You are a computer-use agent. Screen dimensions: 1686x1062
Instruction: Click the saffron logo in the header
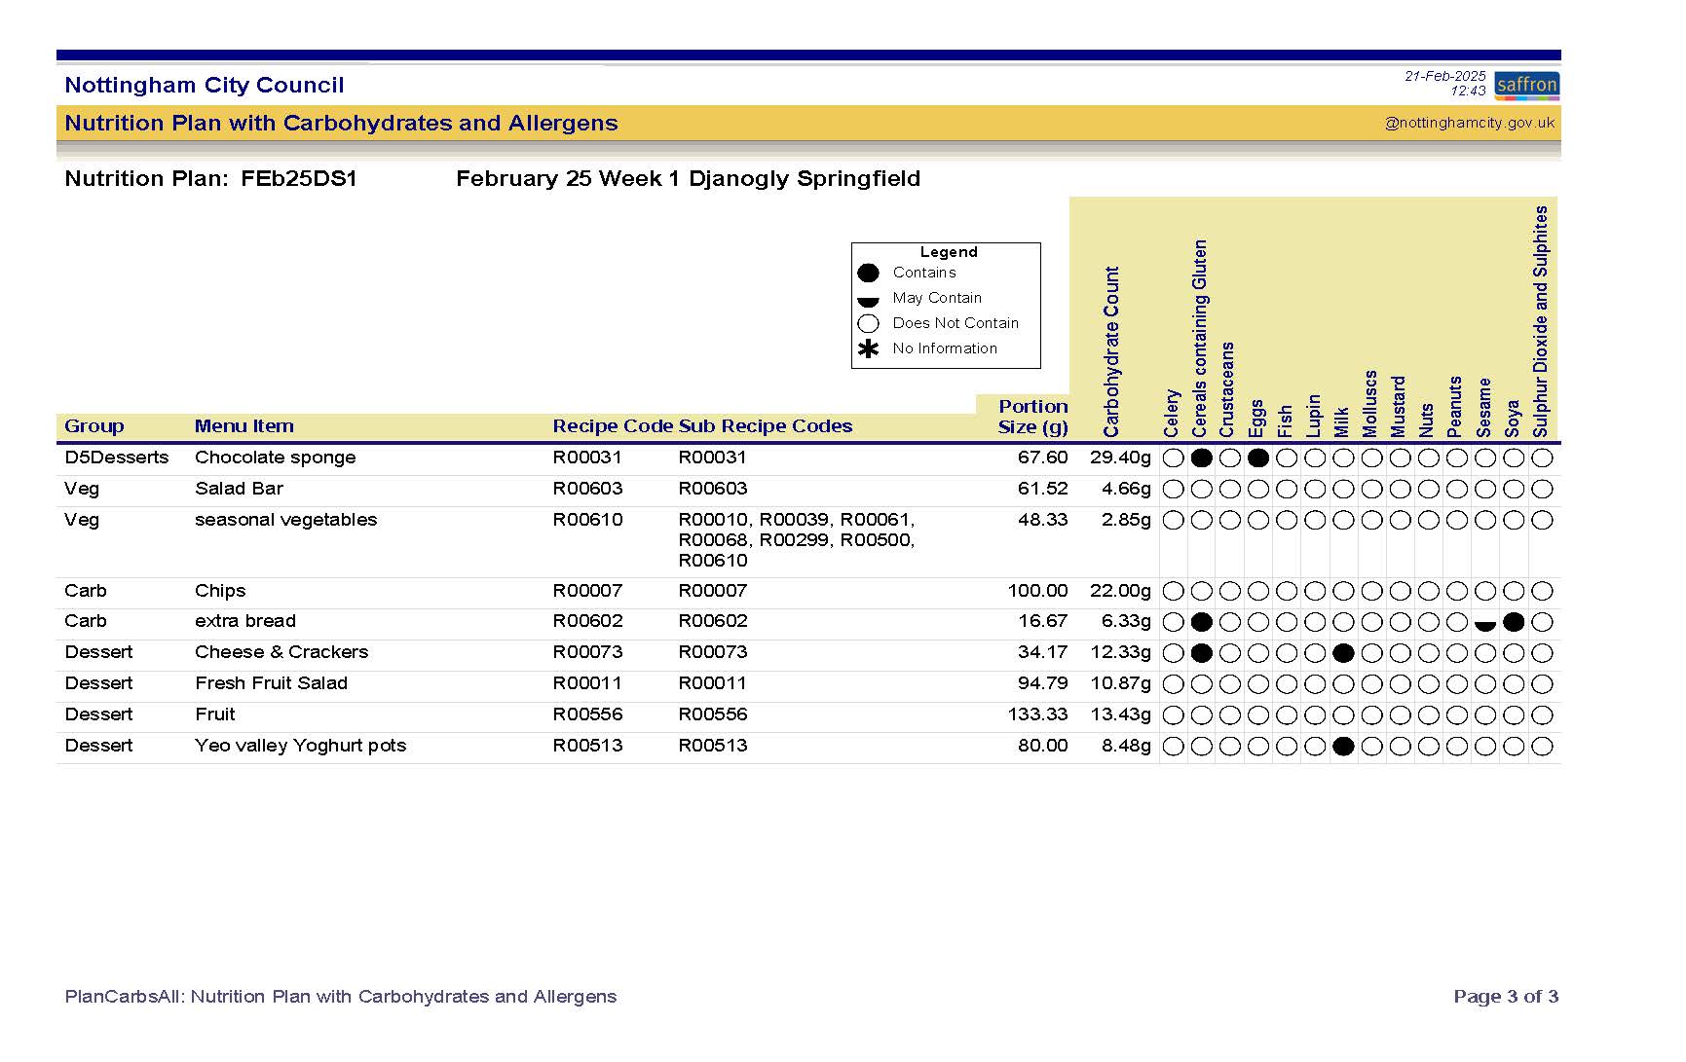1526,85
